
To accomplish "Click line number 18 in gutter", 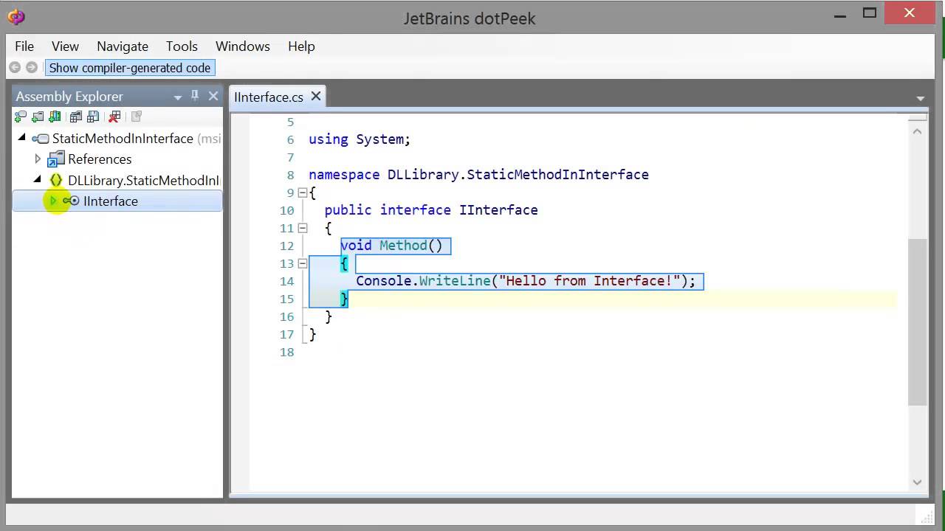I will tap(286, 352).
